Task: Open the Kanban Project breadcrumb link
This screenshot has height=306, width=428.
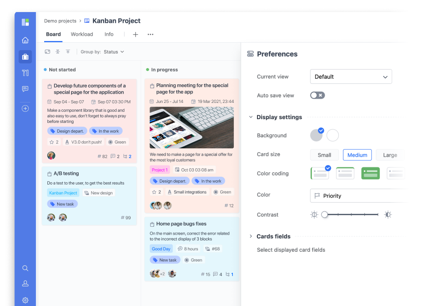Action: click(116, 20)
